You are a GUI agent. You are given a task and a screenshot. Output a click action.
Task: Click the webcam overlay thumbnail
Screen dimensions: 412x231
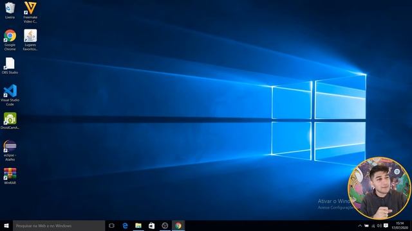tap(379, 188)
